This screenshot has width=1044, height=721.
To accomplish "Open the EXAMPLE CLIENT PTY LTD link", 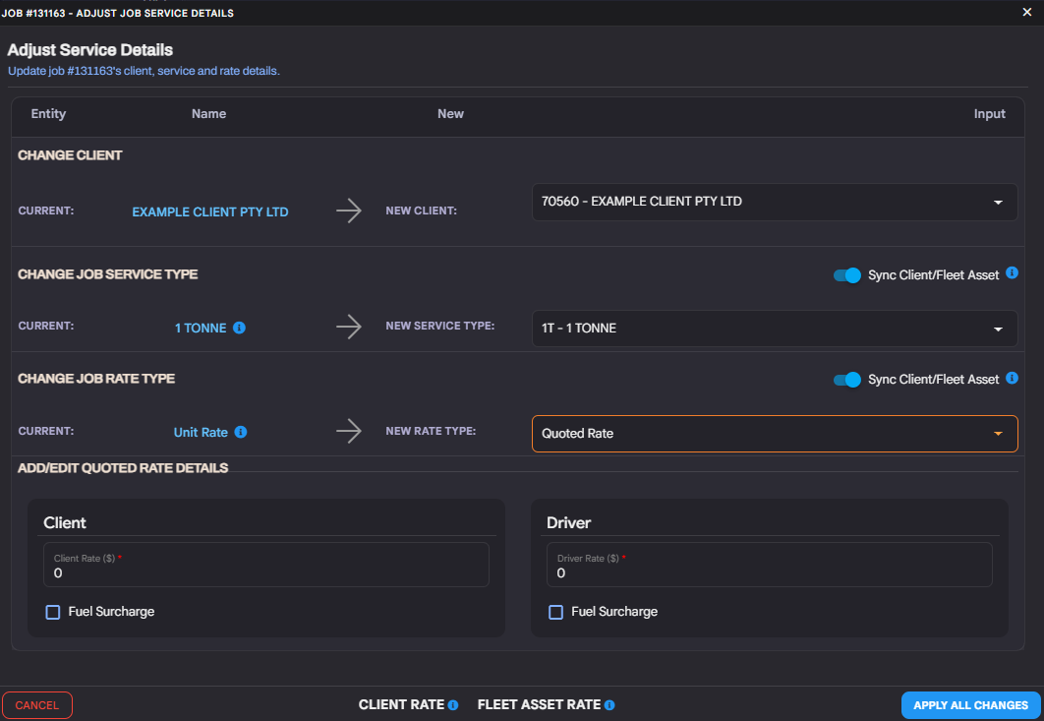I will [210, 211].
